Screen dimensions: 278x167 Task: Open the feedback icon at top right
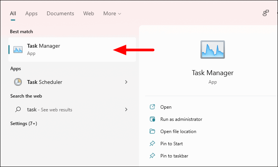pos(266,13)
